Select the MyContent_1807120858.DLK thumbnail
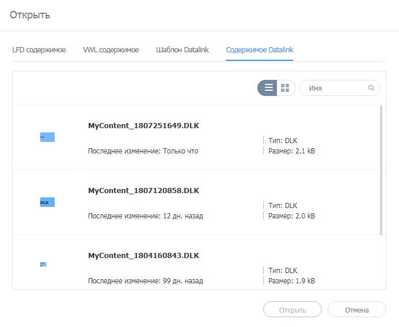 (x=47, y=202)
